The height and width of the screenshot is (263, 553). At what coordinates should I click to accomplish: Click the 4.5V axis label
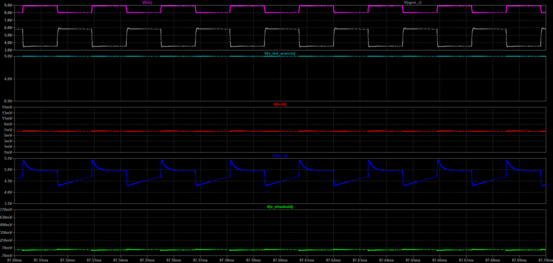8,181
